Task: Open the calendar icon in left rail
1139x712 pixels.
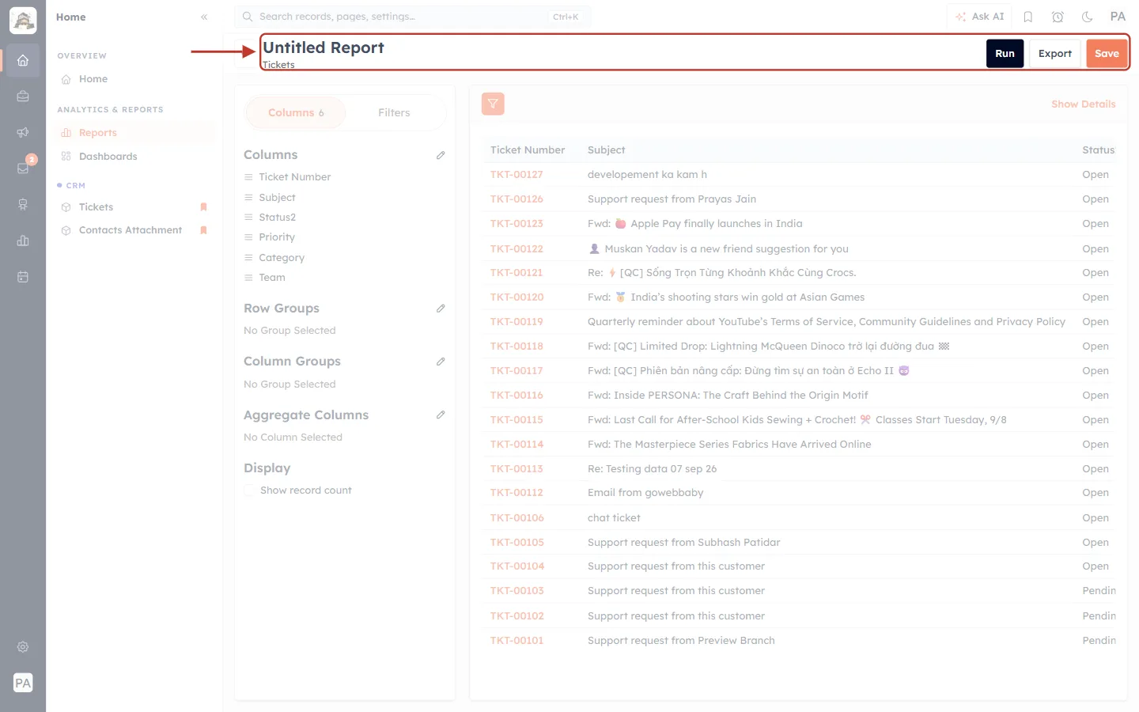Action: pyautogui.click(x=23, y=277)
